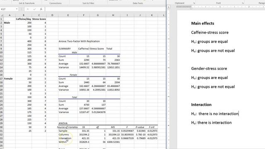Click the "Gender-stress score" line in Word
The height and width of the screenshot is (149, 265).
(x=209, y=69)
